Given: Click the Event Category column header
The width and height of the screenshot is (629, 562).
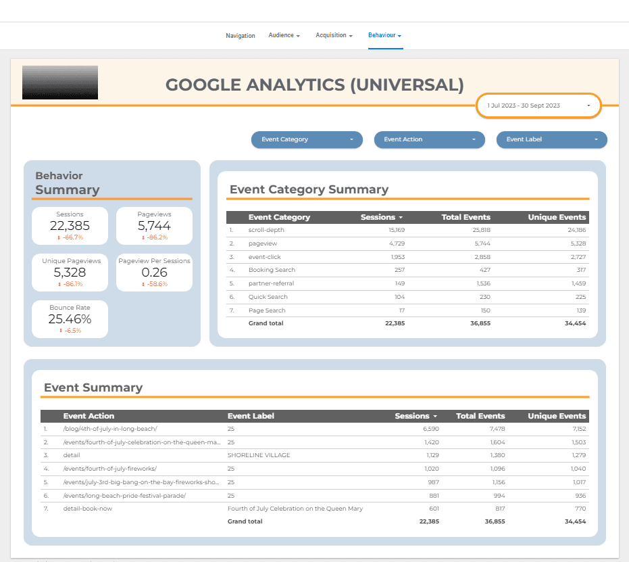Looking at the screenshot, I should tap(279, 217).
